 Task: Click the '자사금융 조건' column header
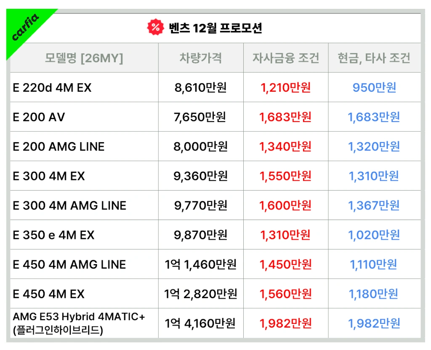(x=286, y=58)
